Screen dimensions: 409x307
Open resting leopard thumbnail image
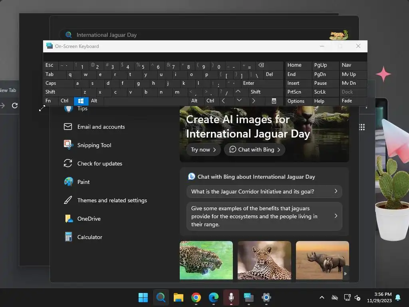click(264, 260)
